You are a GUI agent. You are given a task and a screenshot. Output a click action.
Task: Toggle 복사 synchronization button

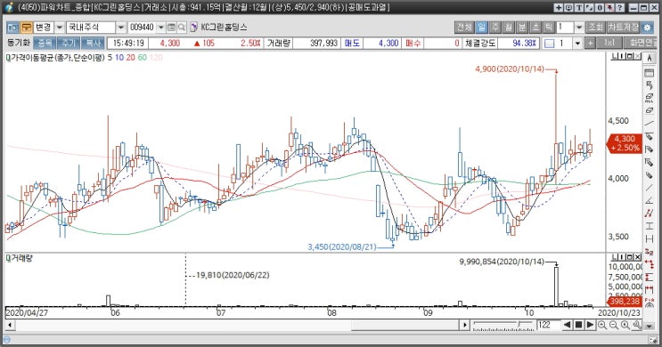click(x=93, y=43)
